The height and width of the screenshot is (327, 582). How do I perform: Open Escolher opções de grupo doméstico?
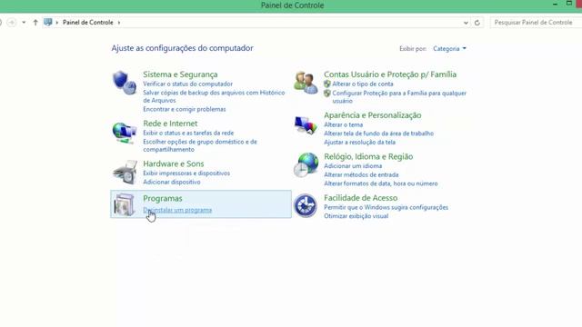[200, 145]
